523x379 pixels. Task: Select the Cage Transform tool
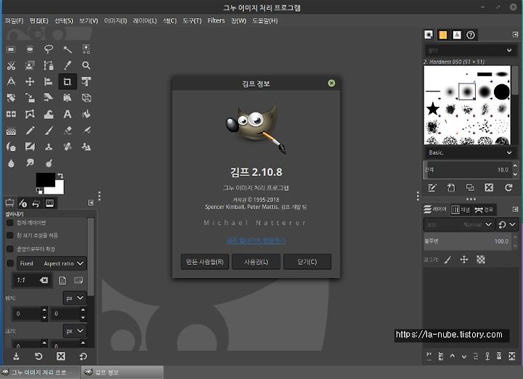point(30,114)
